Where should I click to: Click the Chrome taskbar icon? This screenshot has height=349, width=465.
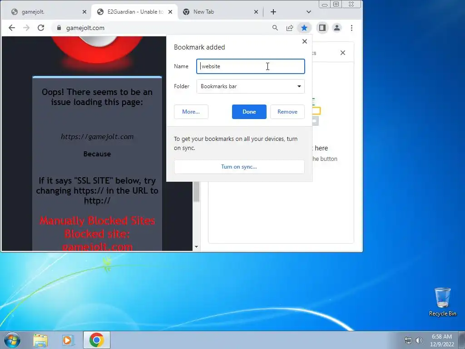point(97,340)
